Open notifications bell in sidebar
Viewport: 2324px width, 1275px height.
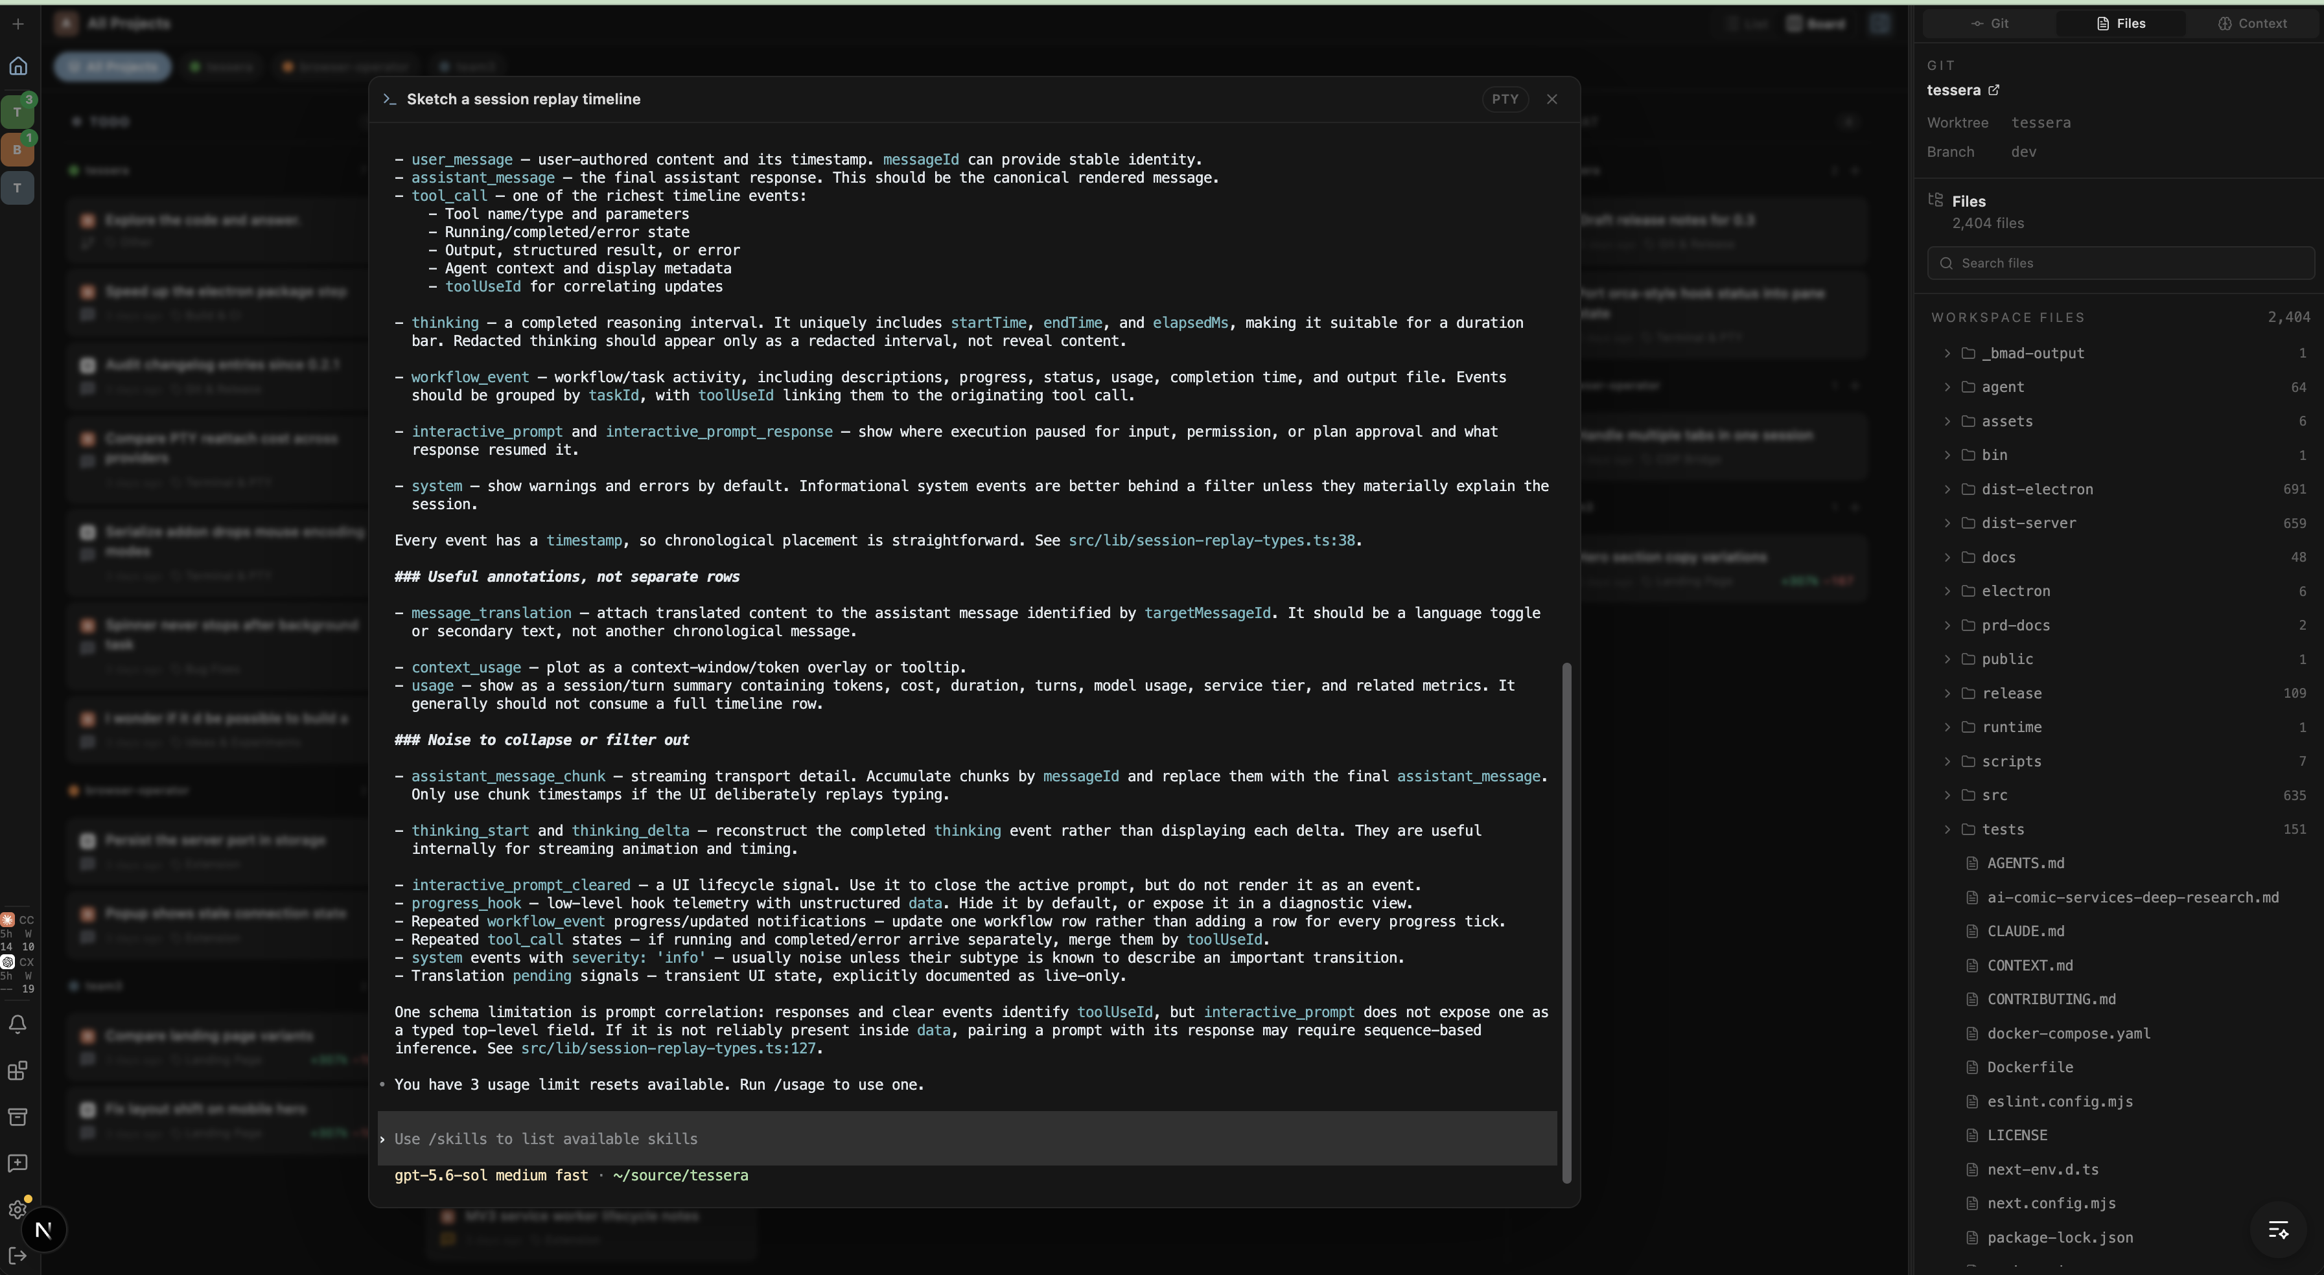pos(17,1024)
